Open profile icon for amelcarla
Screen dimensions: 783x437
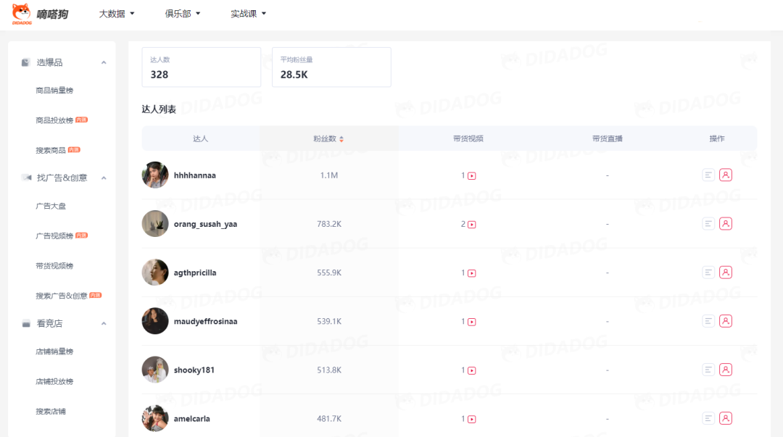tap(726, 419)
